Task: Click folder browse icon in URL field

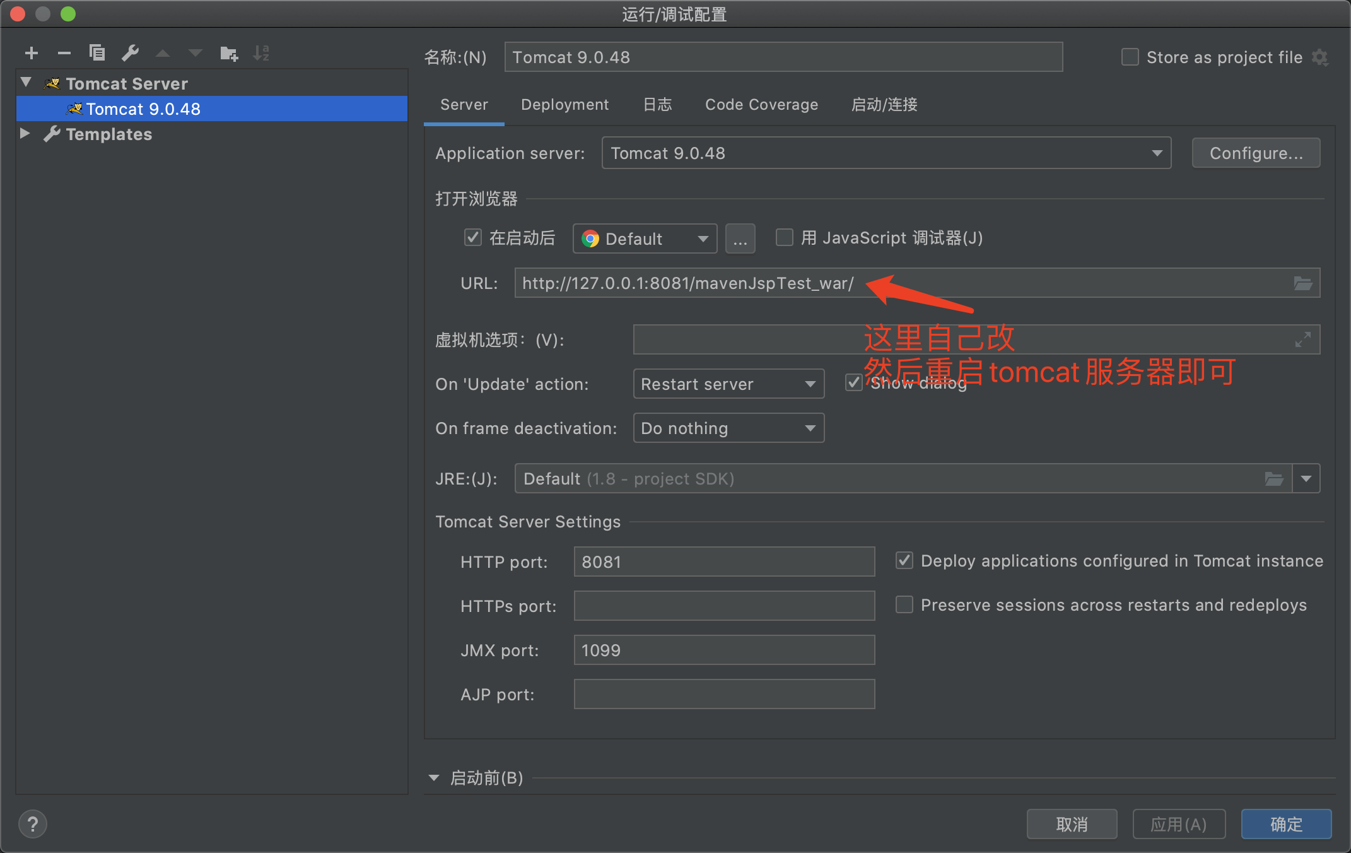Action: (1302, 283)
